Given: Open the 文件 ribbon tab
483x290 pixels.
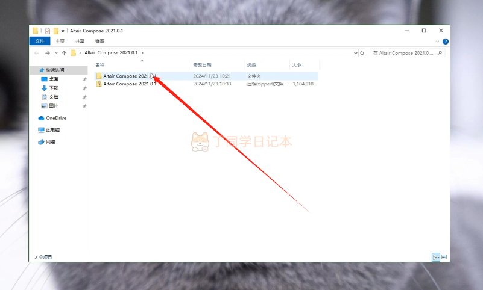Looking at the screenshot, I should point(40,41).
